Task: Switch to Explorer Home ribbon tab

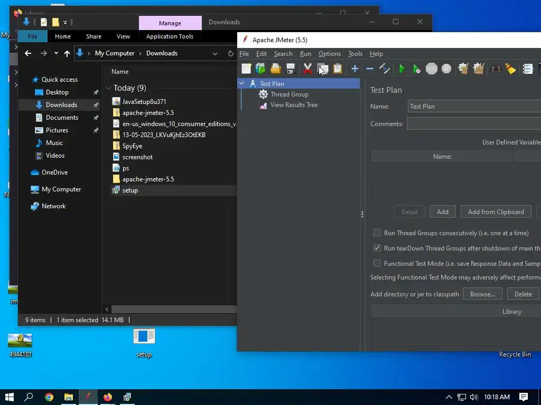Action: (63, 36)
